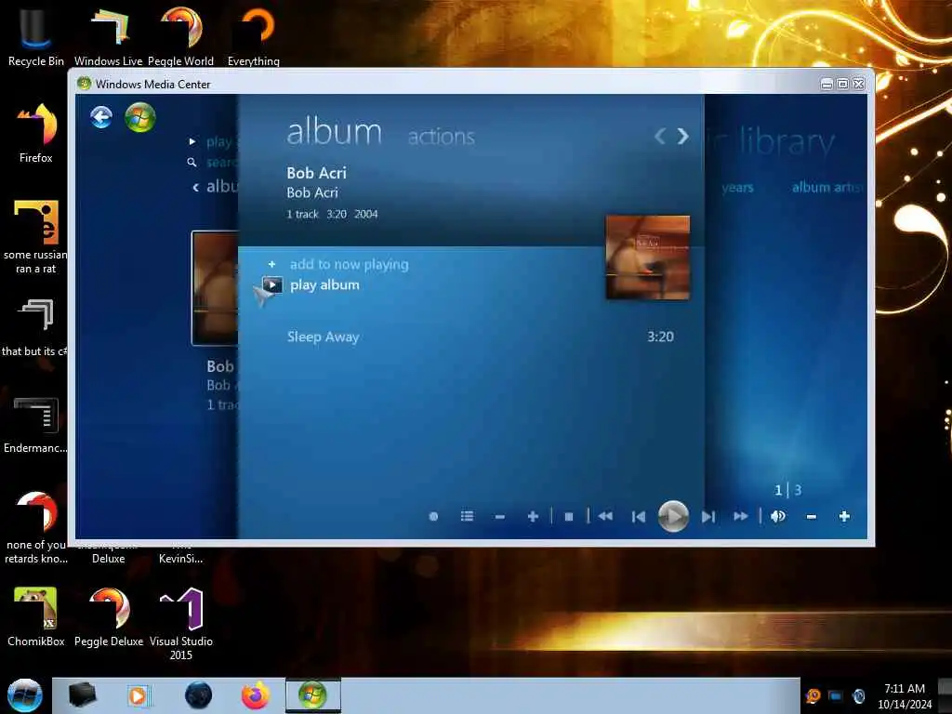The width and height of the screenshot is (952, 714).
Task: Open Firefox desktop shortcut
Action: click(36, 132)
